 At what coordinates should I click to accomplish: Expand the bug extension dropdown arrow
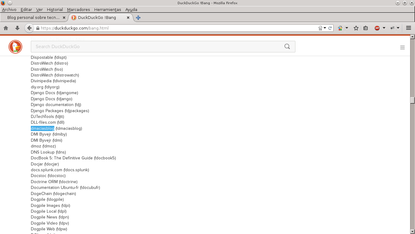click(398, 28)
